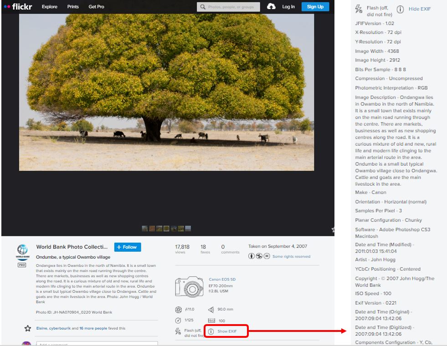Expand EXIF data via Show EXIF

[227, 331]
